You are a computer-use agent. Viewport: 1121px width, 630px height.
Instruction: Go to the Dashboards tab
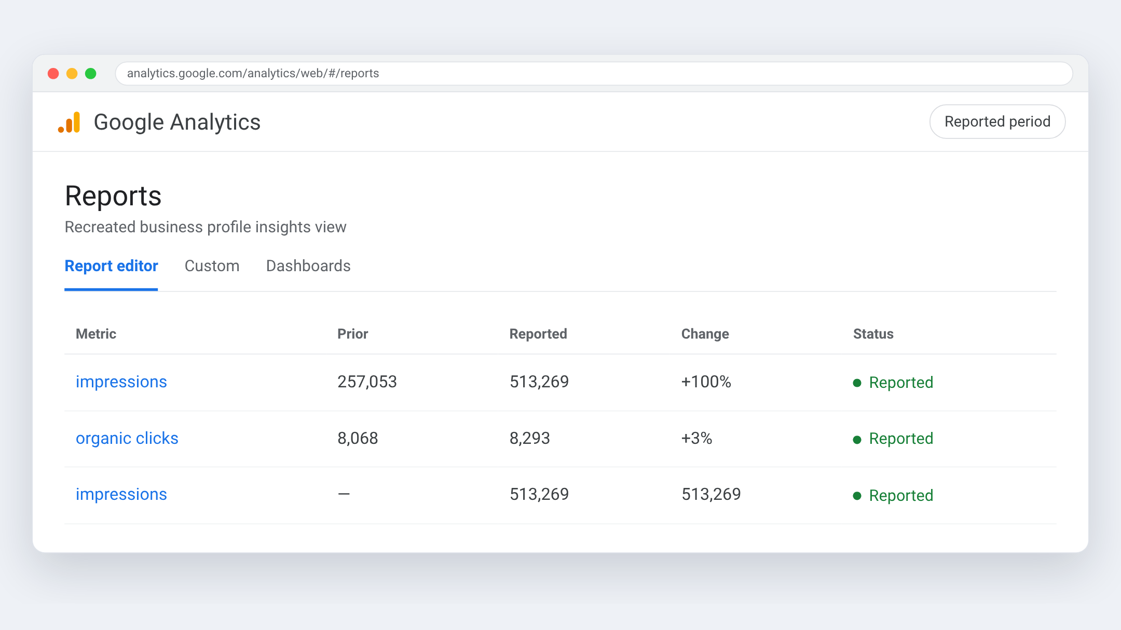[308, 266]
